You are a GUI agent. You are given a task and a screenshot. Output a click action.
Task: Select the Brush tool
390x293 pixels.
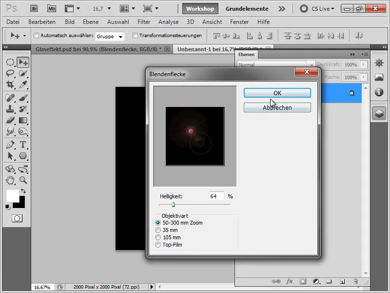[23, 98]
